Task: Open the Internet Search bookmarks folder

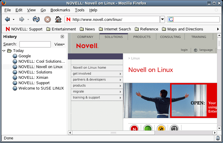Action: point(115,29)
